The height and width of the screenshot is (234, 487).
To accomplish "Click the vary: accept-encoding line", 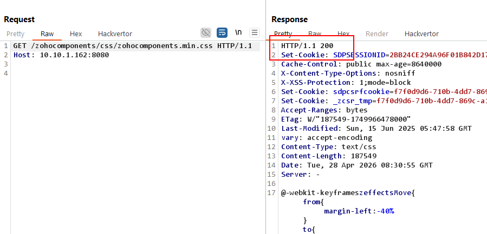I will [x=327, y=137].
